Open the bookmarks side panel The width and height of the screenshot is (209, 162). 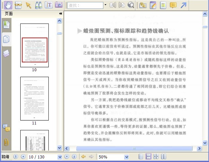(x=7, y=25)
